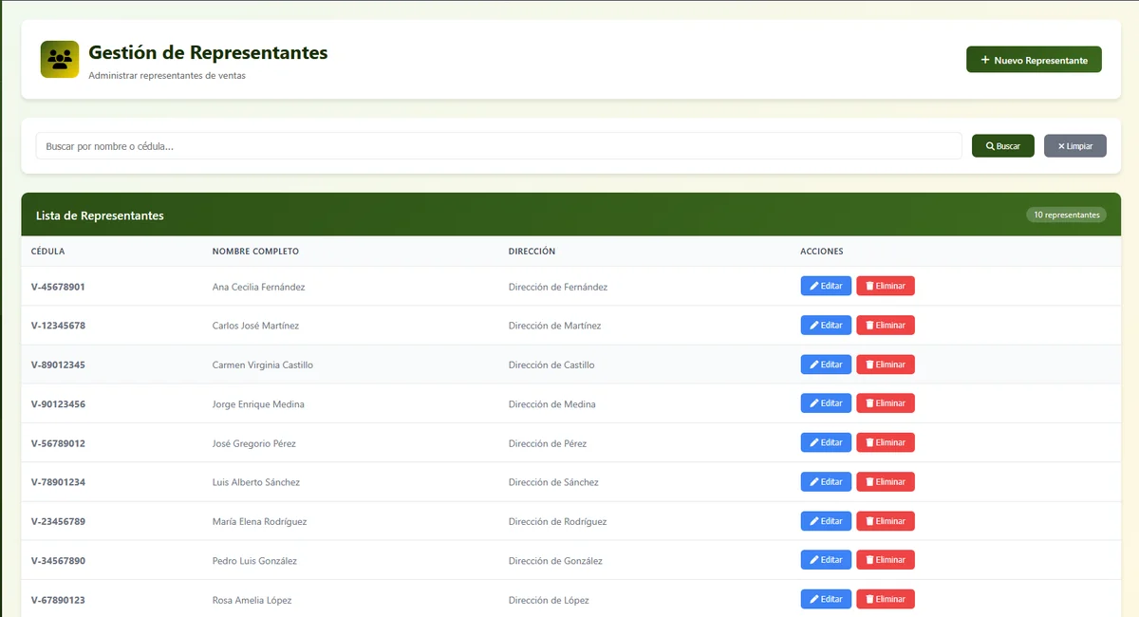Click the name Luis Alberto Sánchez
1139x617 pixels.
[x=256, y=482]
